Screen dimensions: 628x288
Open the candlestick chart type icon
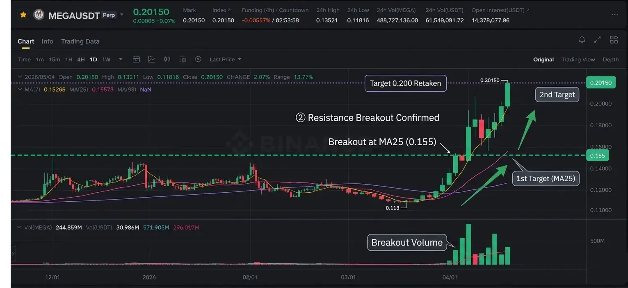tap(167, 59)
